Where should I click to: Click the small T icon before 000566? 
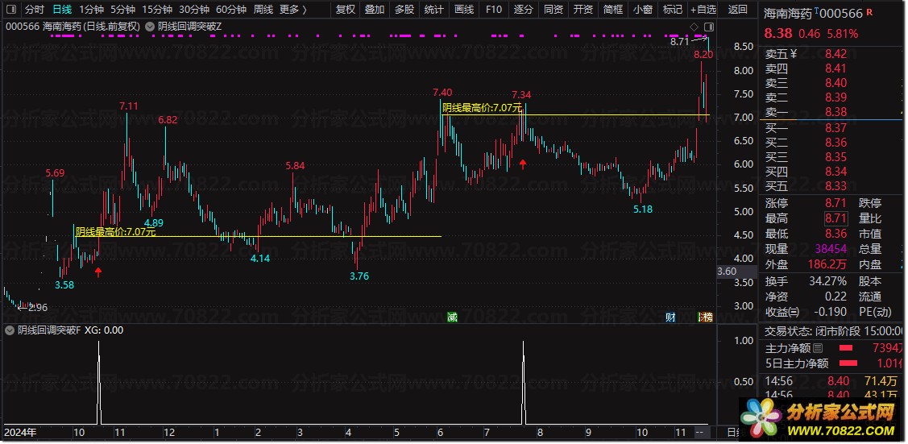coord(816,10)
